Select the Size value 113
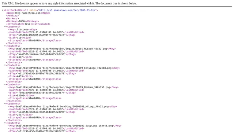The image size is (234, 132). [x=19, y=38]
